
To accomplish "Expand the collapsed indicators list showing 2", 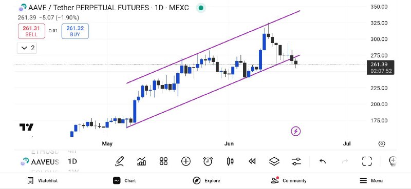I will tap(27, 48).
